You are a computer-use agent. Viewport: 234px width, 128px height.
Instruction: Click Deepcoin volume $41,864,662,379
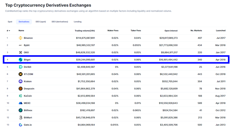point(85,89)
